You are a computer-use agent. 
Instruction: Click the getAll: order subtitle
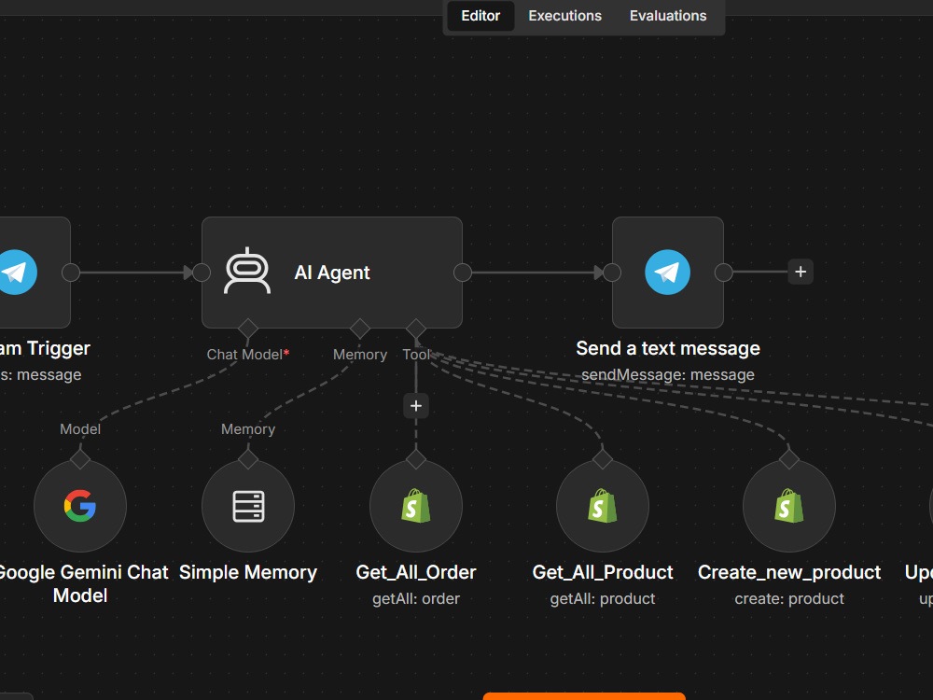[416, 599]
